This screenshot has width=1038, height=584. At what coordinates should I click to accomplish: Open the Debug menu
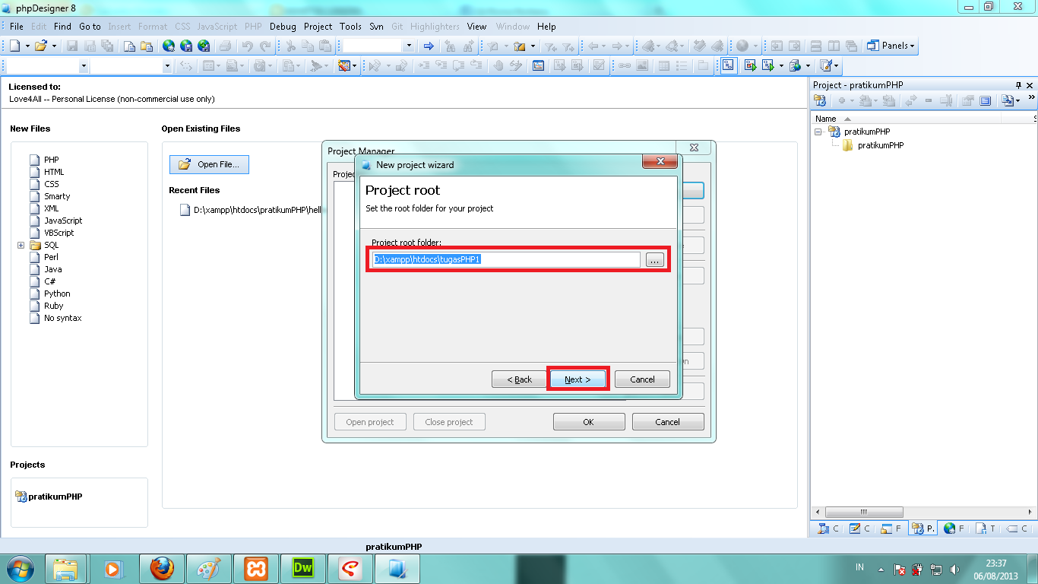point(283,27)
